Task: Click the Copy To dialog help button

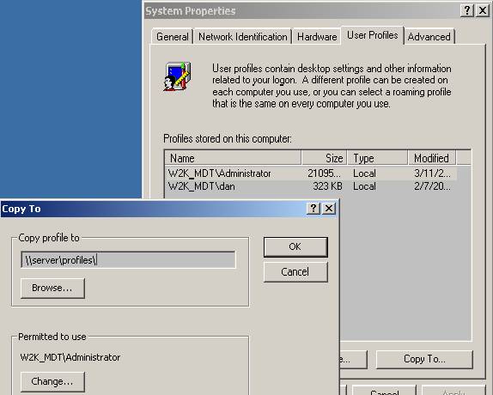Action: tap(313, 209)
